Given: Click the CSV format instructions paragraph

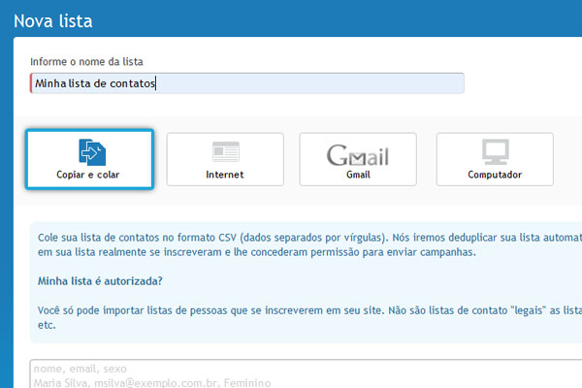Looking at the screenshot, I should [x=291, y=243].
